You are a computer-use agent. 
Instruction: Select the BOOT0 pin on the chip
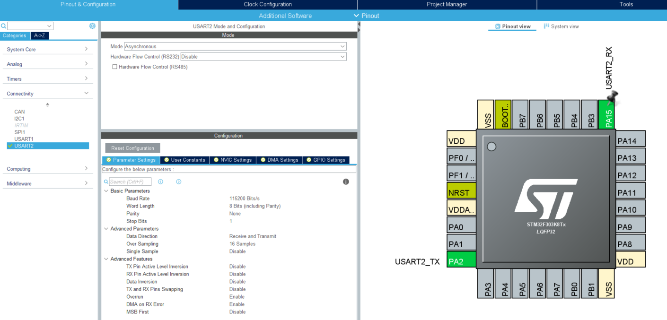(x=503, y=114)
